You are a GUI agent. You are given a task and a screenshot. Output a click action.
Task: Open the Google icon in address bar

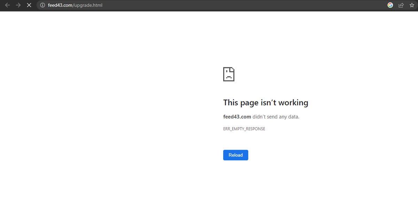coord(390,5)
